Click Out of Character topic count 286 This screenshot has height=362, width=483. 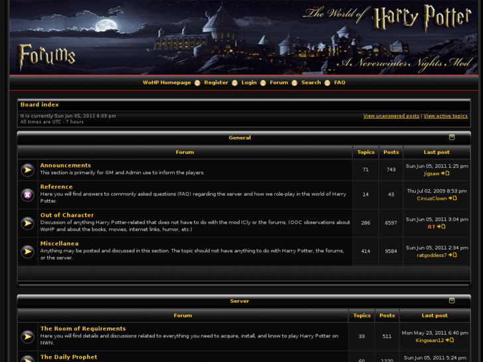point(365,223)
